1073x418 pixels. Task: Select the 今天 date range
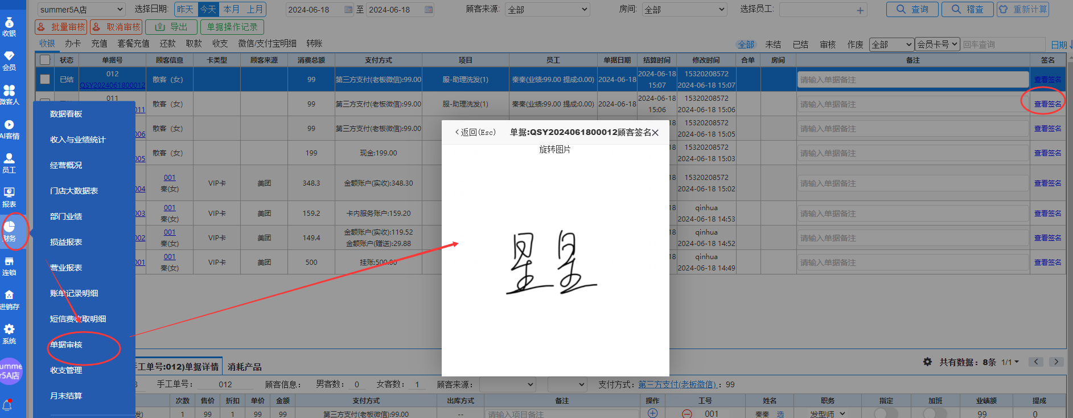pos(208,10)
